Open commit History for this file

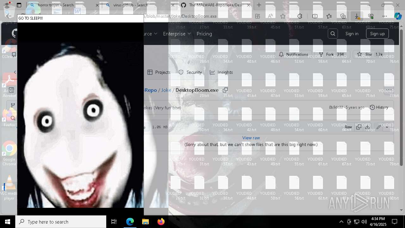(379, 107)
